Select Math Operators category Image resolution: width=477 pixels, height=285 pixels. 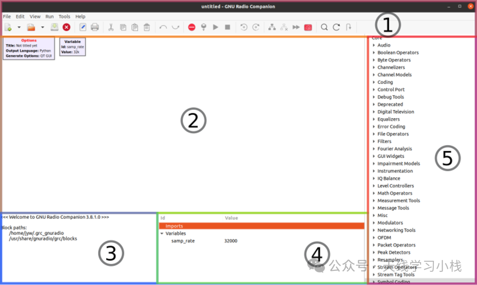tap(395, 193)
